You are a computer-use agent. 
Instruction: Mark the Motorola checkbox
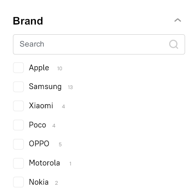coord(18,163)
